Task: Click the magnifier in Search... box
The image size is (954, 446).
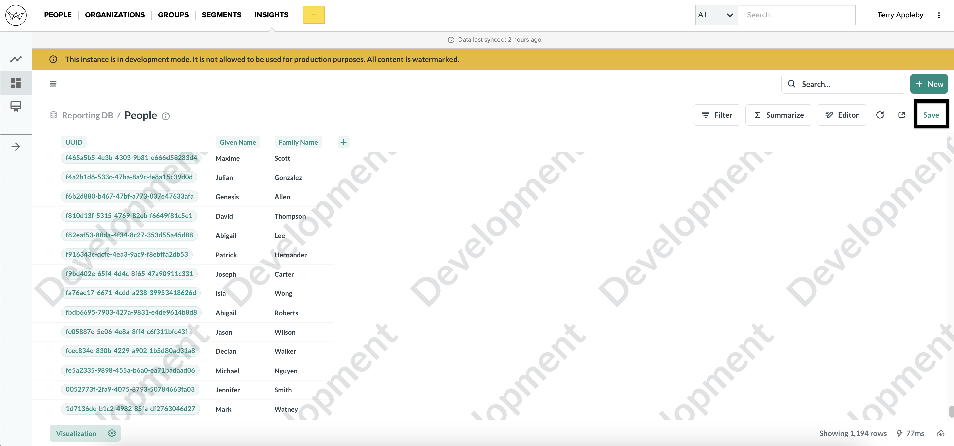Action: tap(791, 84)
